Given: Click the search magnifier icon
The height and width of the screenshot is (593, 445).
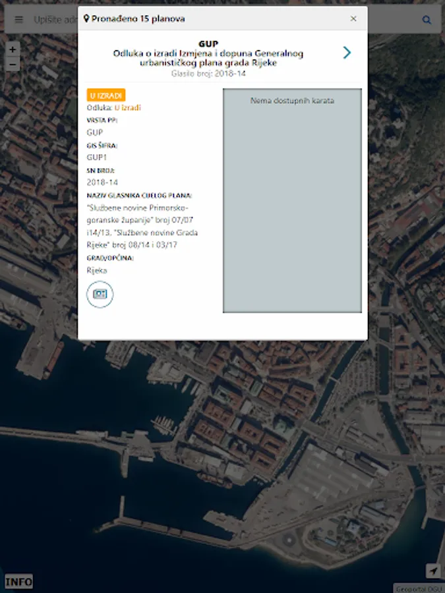Looking at the screenshot, I should pos(427,20).
